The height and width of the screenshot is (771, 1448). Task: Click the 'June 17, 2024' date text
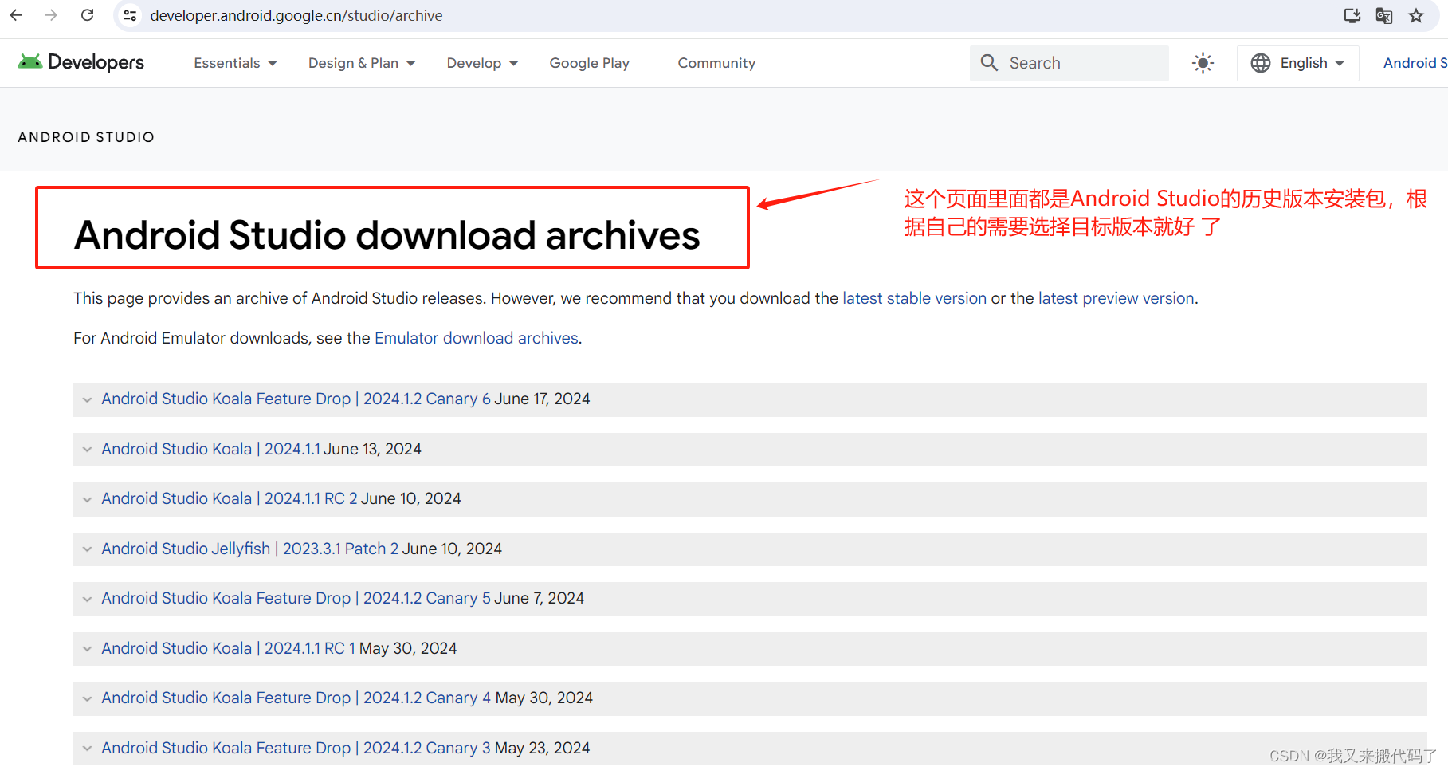(x=542, y=399)
